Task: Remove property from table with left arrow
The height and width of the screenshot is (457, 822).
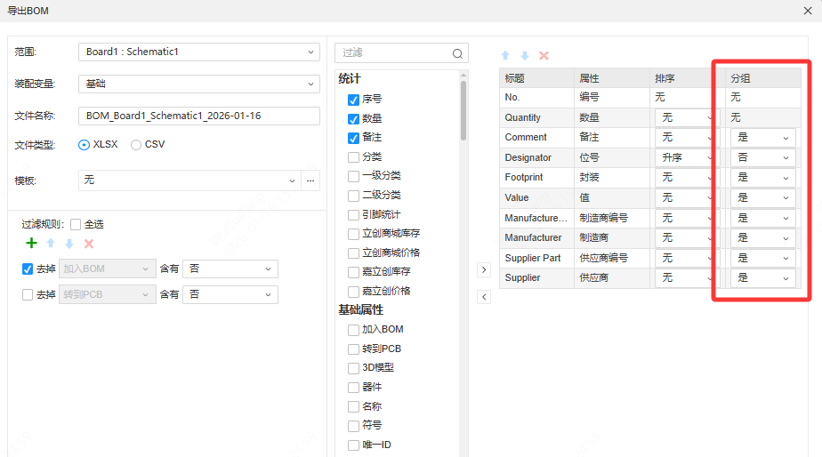Action: (x=484, y=297)
